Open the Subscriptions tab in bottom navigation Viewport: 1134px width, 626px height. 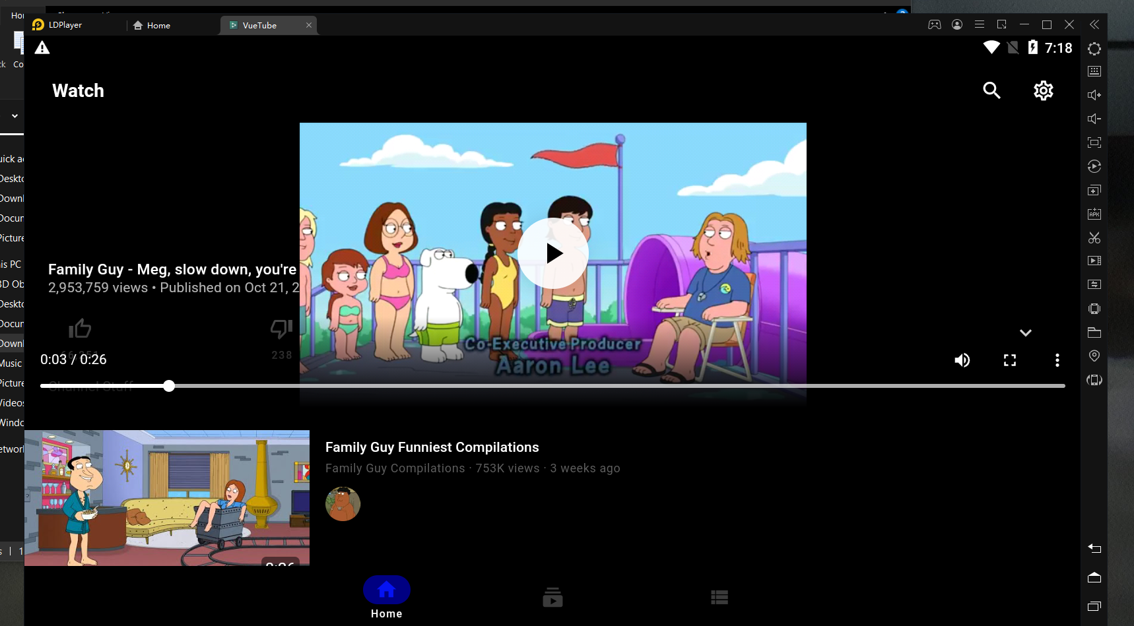coord(552,597)
